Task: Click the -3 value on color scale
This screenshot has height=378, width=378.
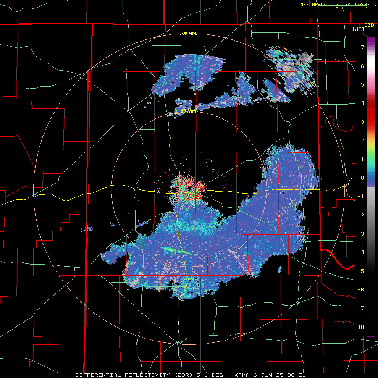Action: [361, 234]
